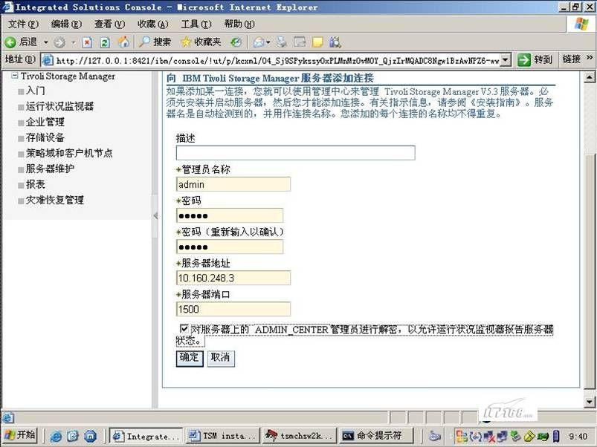Click the Refresh page icon

click(x=105, y=42)
